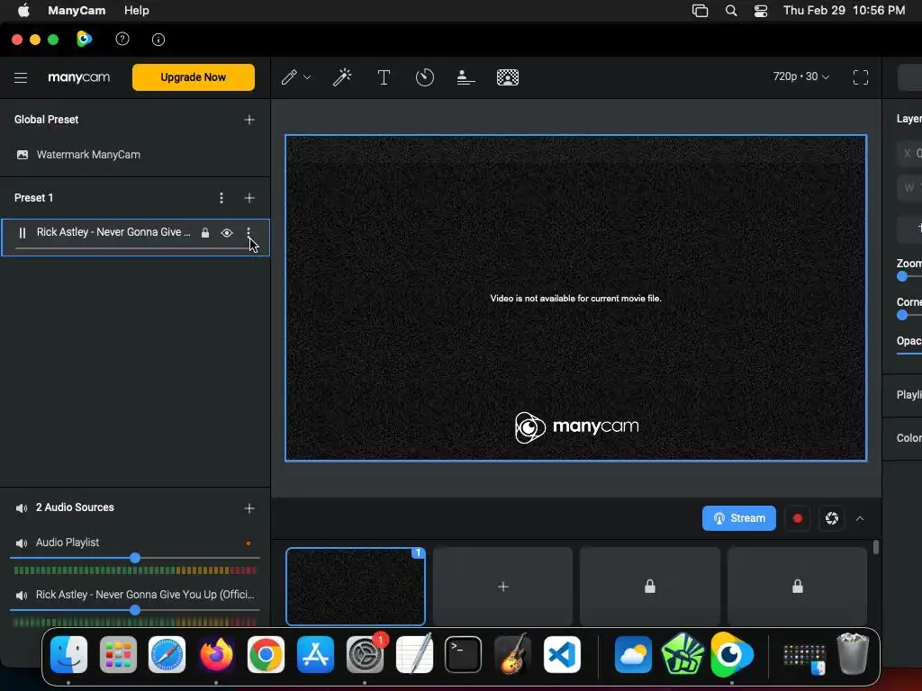The image size is (922, 691).
Task: Open GarageBand from the dock
Action: coord(512,655)
